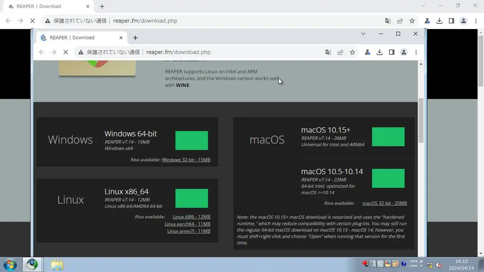Add new tab in front window
484x272 pixels.
135,38
